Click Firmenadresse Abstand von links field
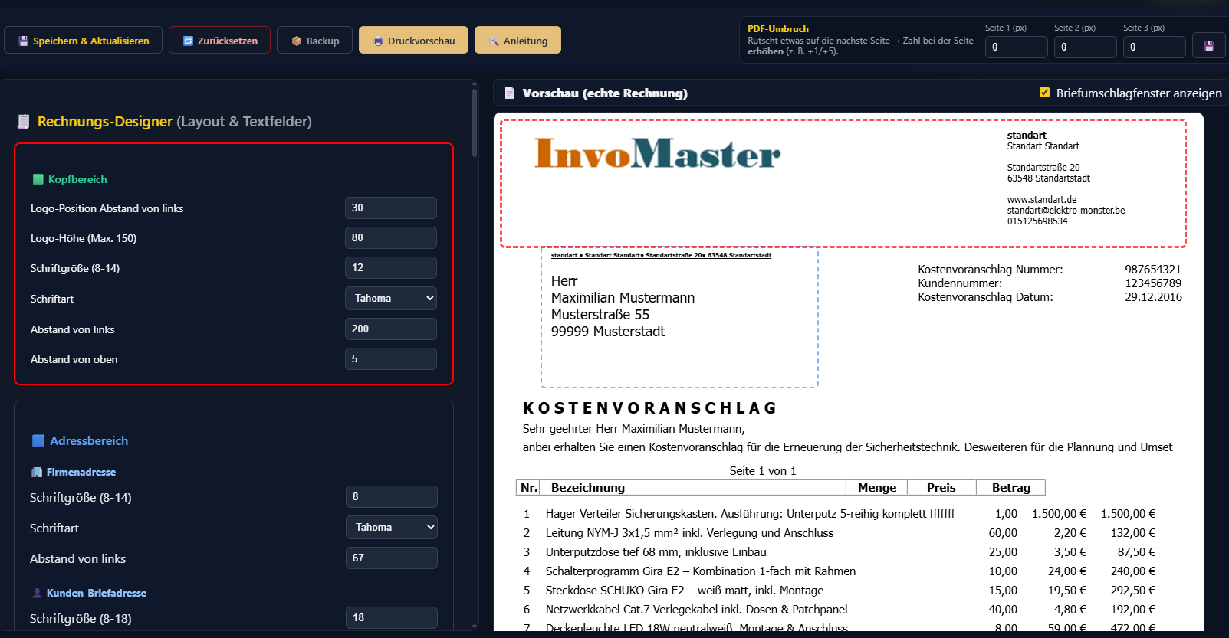 [392, 558]
